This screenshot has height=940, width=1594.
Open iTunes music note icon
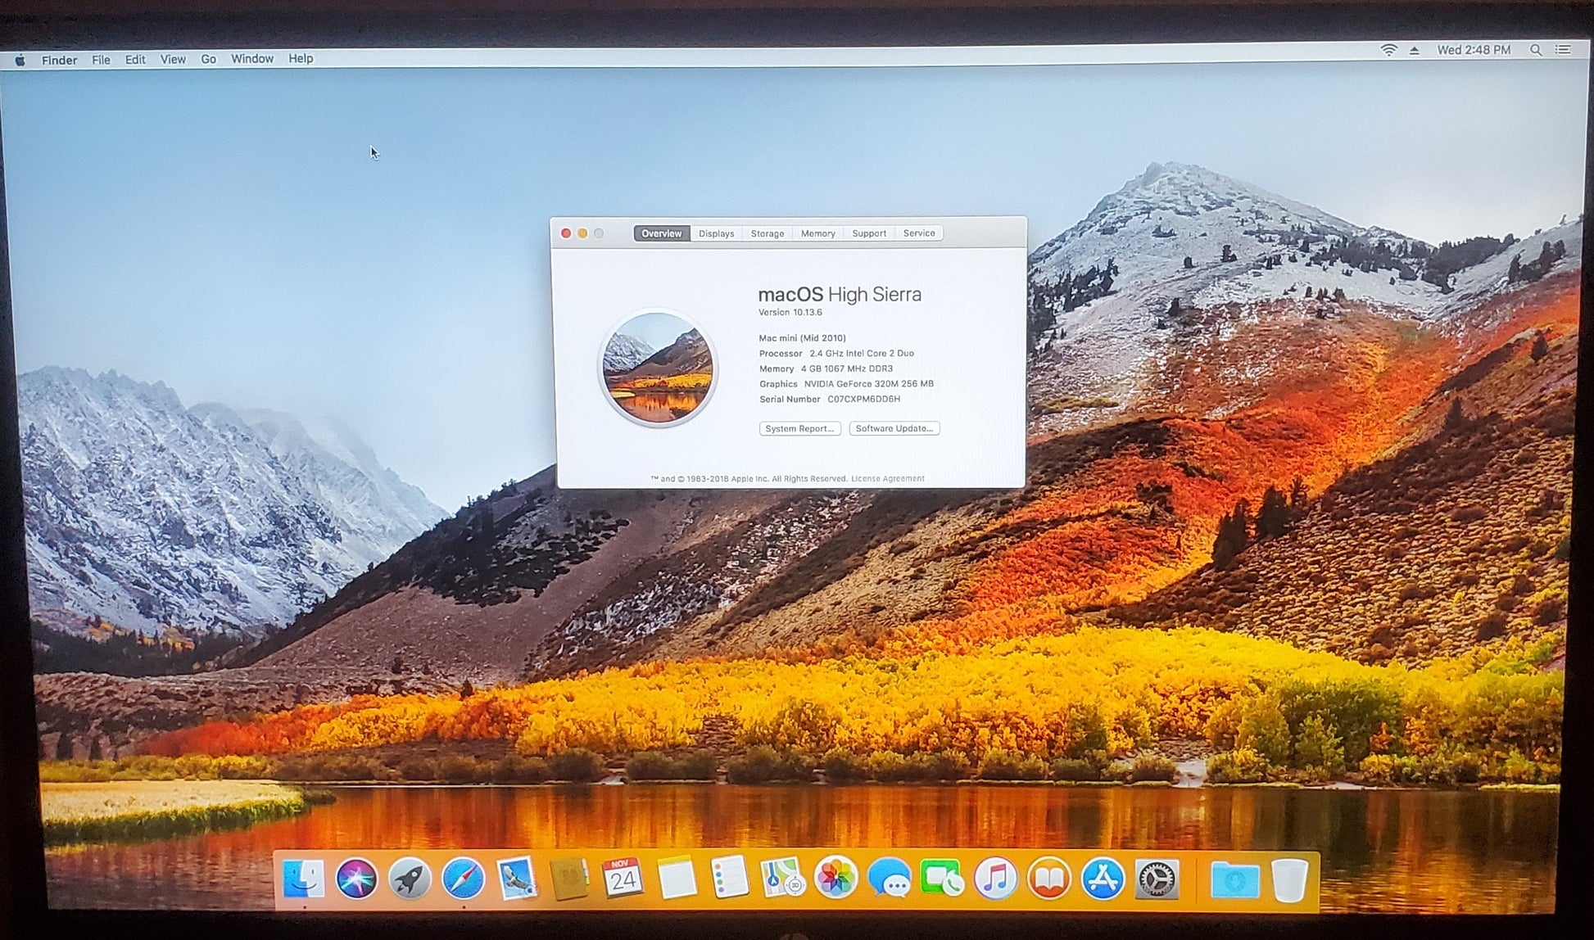(x=995, y=879)
